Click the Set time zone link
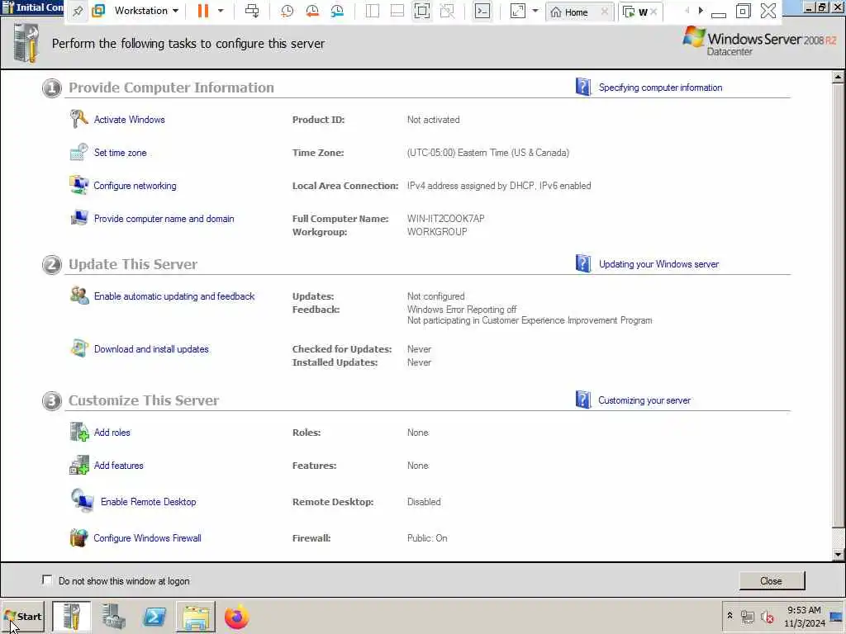846x634 pixels. (121, 153)
